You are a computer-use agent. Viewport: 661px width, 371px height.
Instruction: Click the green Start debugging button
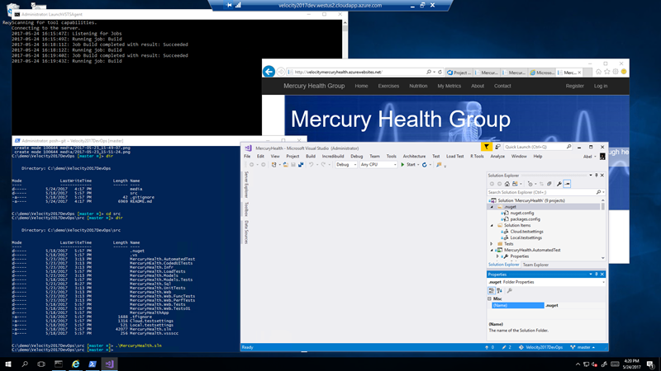pyautogui.click(x=408, y=165)
